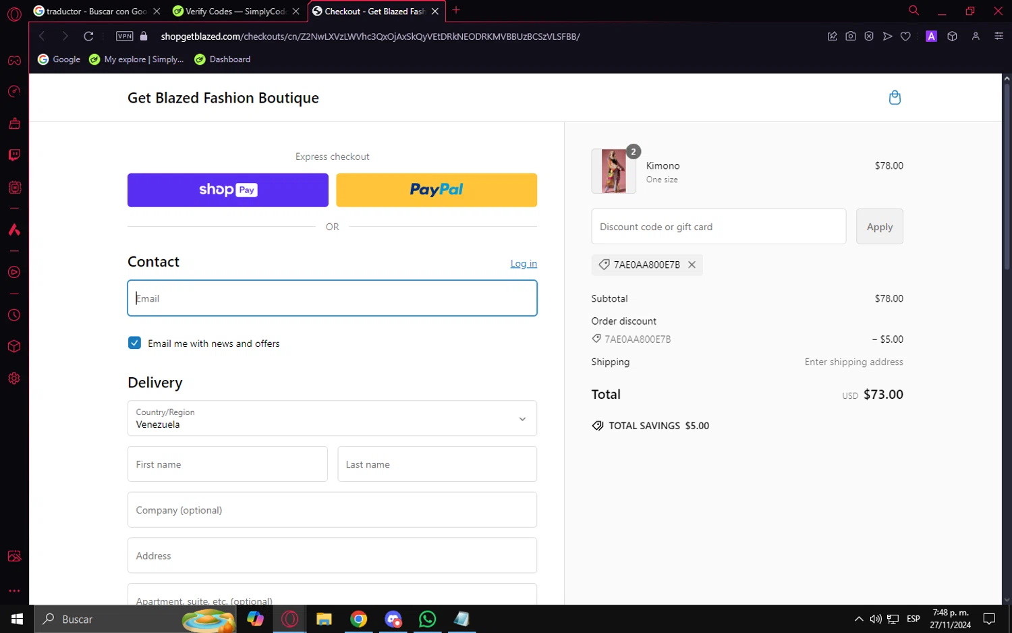Open the Twitch panel in sidebar
Image resolution: width=1012 pixels, height=633 pixels.
14,155
